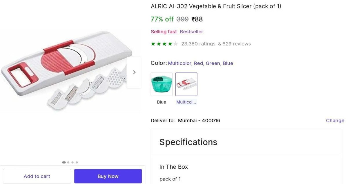Change the delivery pincode location
This screenshot has width=348, height=184.
click(x=335, y=121)
